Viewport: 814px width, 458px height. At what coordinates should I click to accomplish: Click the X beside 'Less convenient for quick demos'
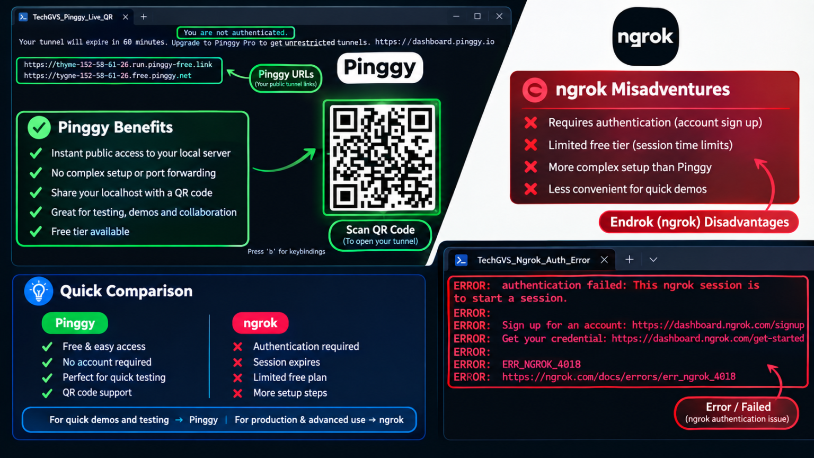click(530, 189)
